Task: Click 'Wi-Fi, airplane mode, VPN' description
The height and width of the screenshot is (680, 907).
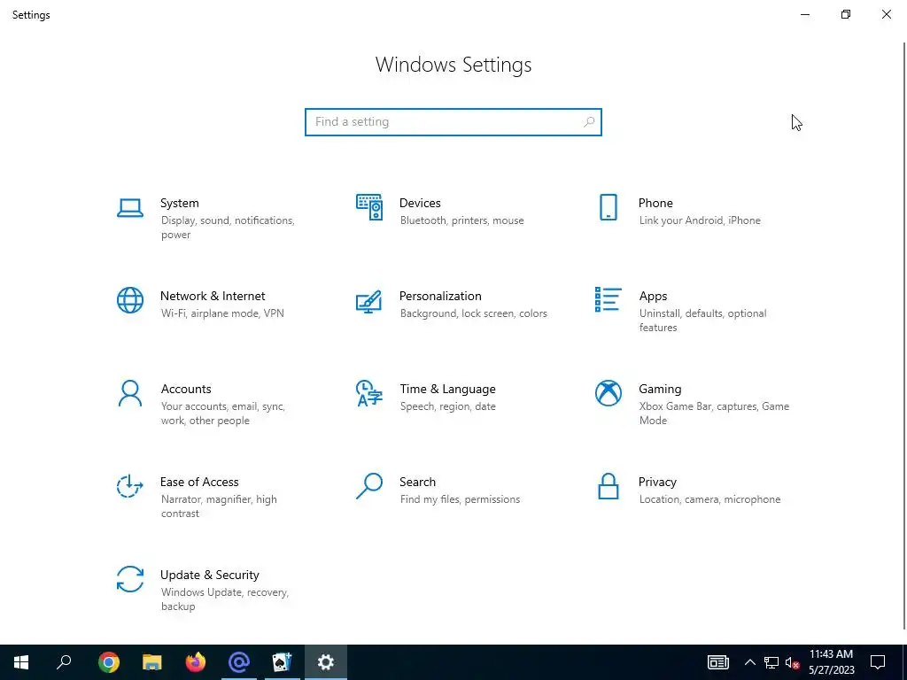Action: pos(222,313)
